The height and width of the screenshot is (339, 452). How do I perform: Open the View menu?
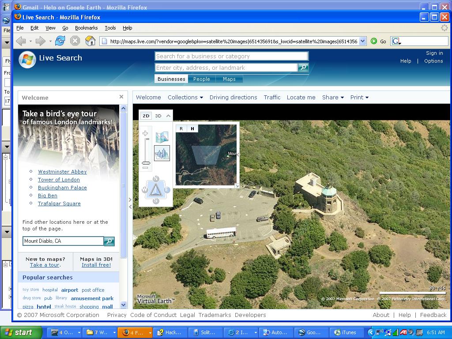point(50,28)
